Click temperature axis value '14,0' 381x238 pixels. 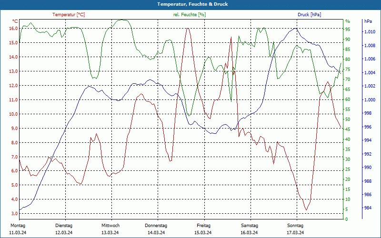coord(13,57)
